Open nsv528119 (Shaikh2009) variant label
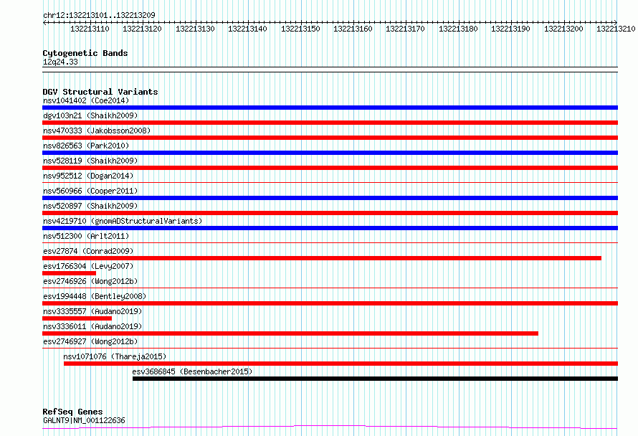Viewport: 638px width, 436px height. tap(90, 161)
